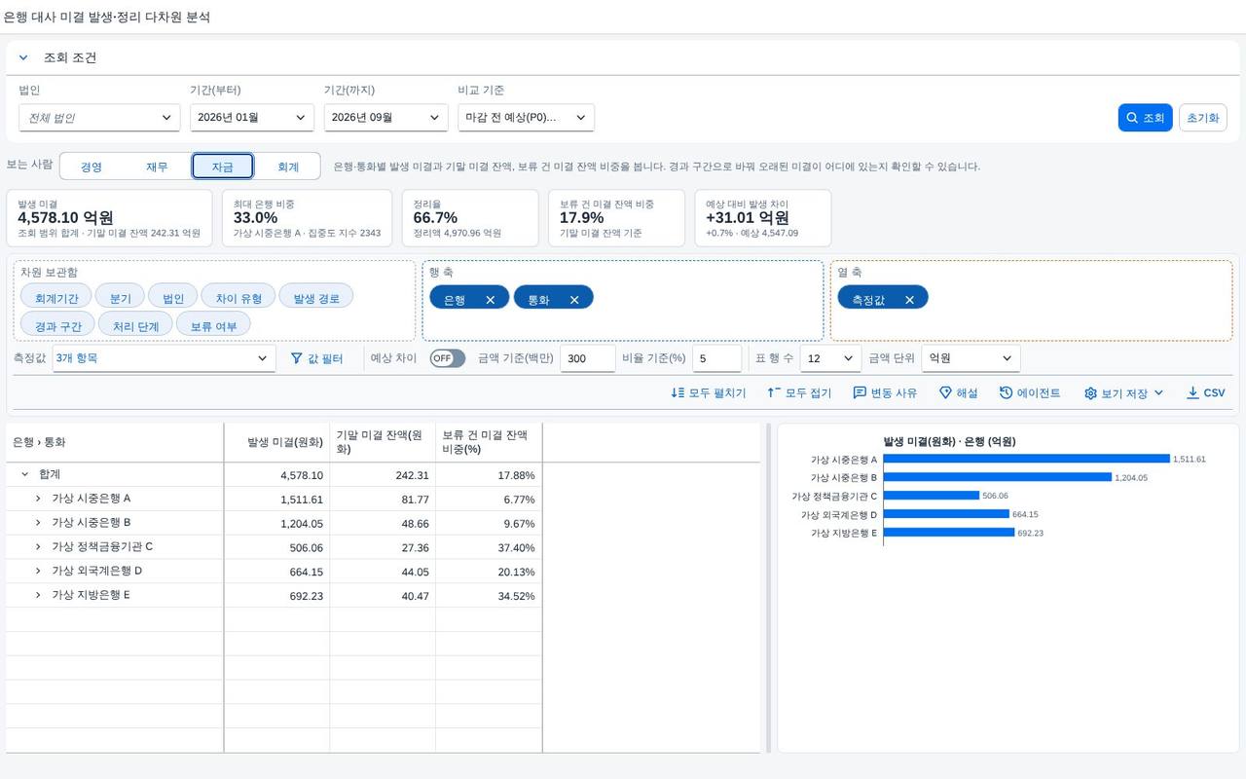The width and height of the screenshot is (1246, 779).
Task: Click the 조회 search button
Action: [x=1145, y=118]
